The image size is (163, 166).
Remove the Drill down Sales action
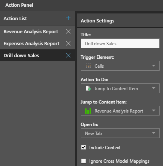[68, 55]
